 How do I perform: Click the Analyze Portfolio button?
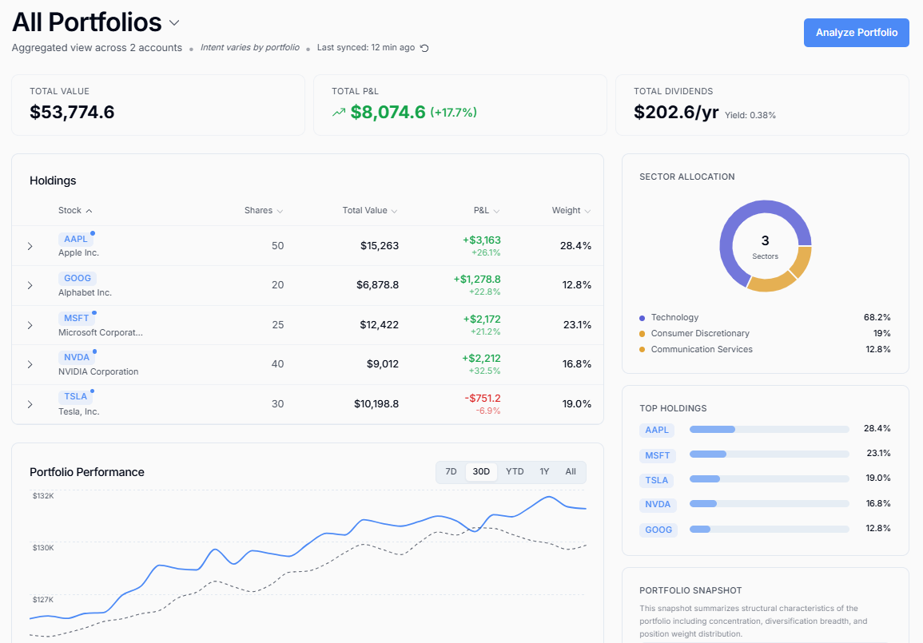pos(857,33)
